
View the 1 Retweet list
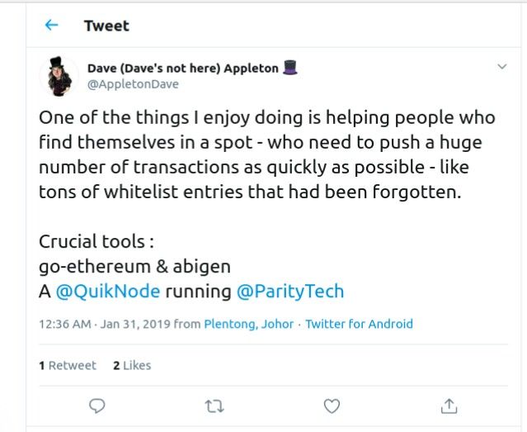point(68,365)
